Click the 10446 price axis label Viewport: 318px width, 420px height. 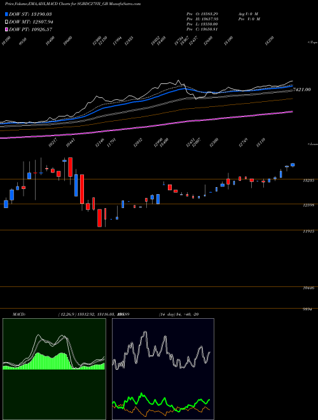pos(308,288)
